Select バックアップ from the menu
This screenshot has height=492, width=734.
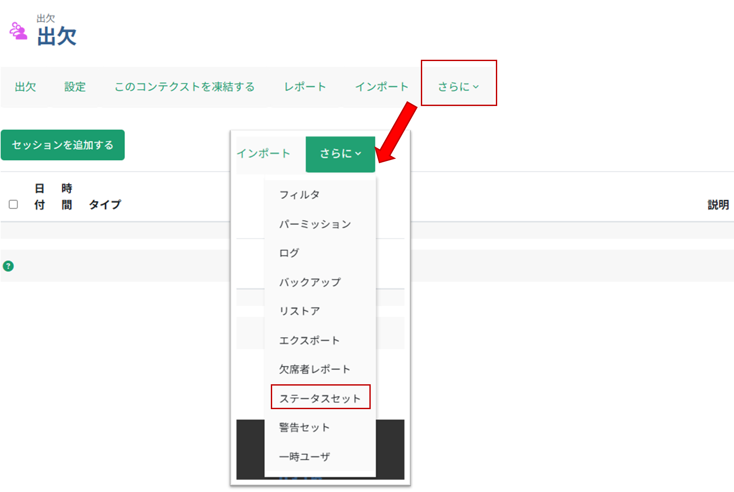[x=310, y=282]
